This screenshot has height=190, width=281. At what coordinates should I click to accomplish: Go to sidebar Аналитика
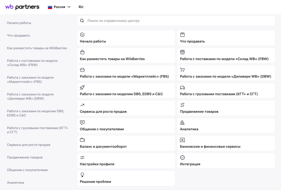tap(15, 183)
